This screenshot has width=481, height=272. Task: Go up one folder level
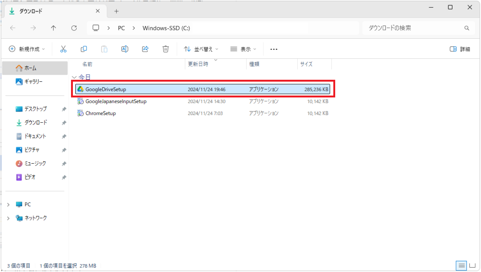[x=53, y=28]
